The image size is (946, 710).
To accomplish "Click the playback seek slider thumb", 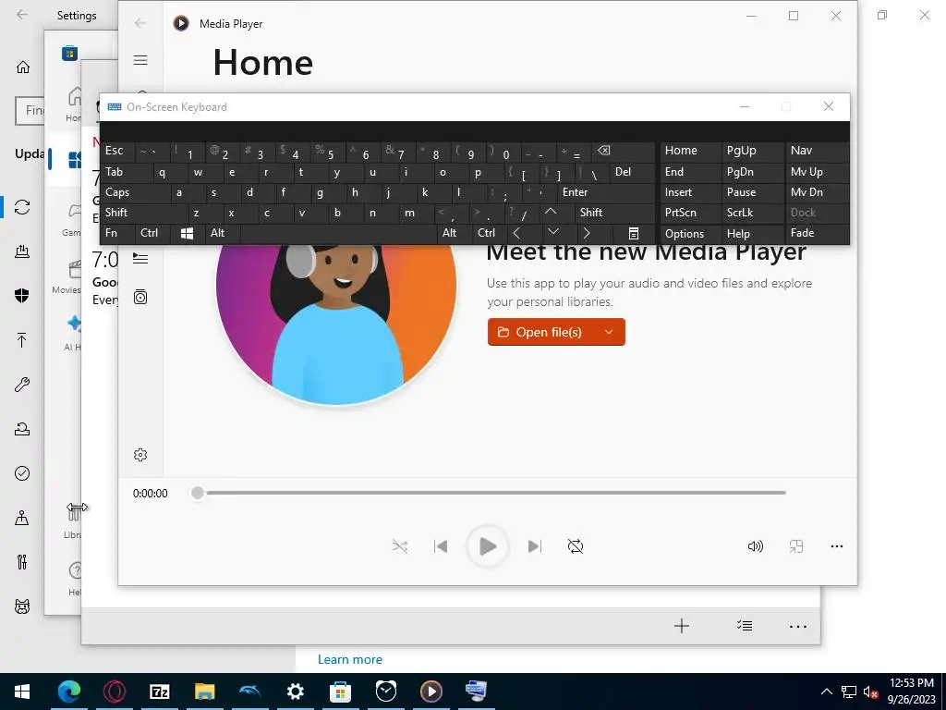I will click(198, 493).
